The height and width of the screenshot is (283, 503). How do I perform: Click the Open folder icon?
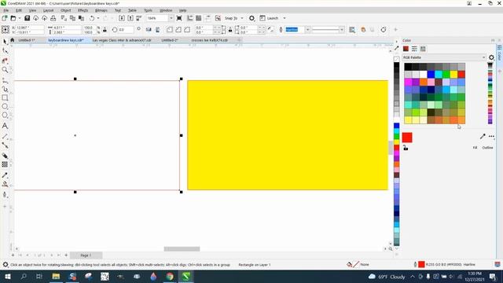pyautogui.click(x=13, y=18)
